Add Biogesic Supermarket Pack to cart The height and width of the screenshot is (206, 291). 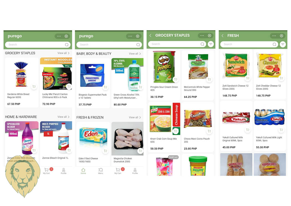(105, 87)
